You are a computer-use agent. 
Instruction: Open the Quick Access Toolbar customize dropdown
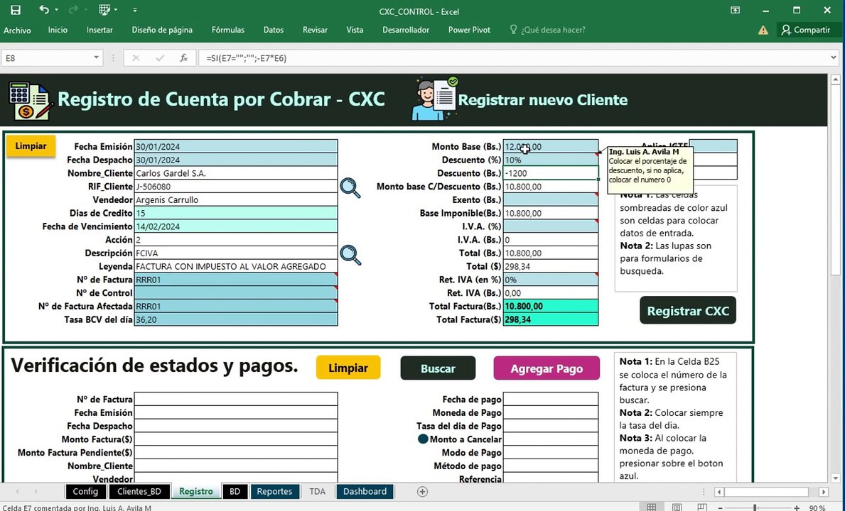tap(135, 10)
